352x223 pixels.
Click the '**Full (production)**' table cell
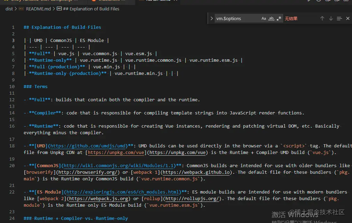click(57, 67)
